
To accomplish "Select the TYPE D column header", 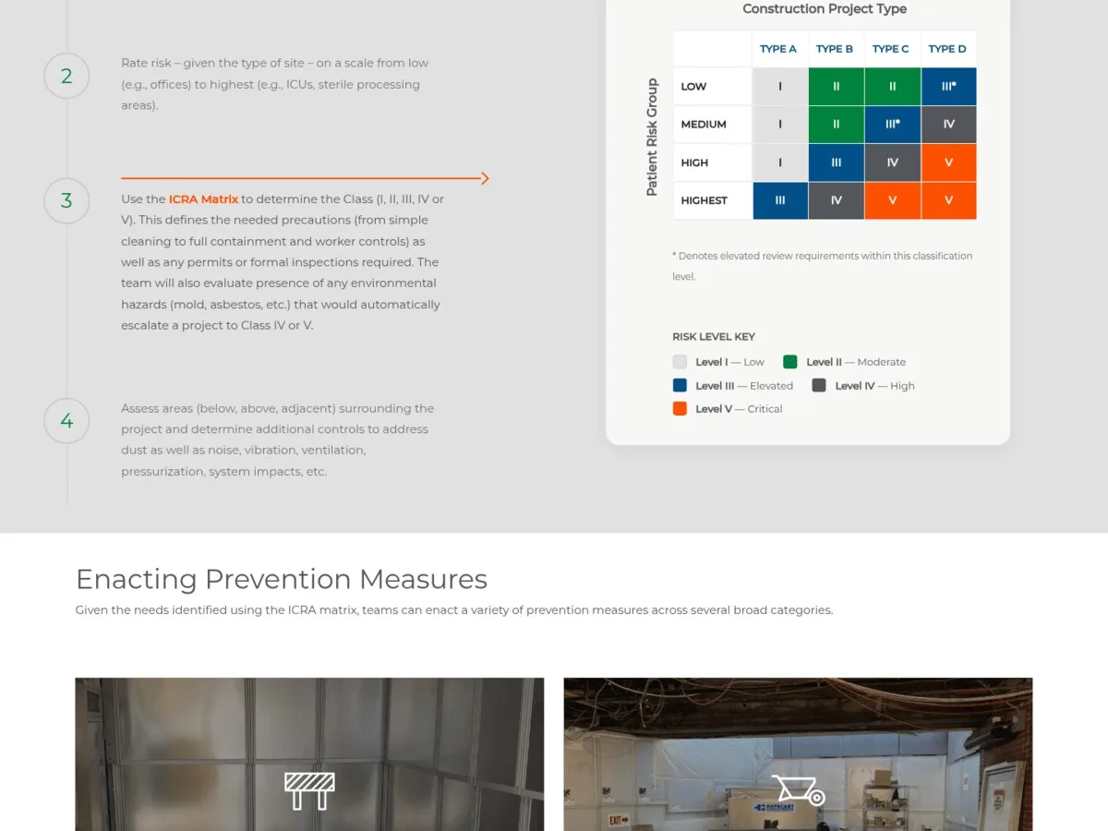I will tap(948, 49).
